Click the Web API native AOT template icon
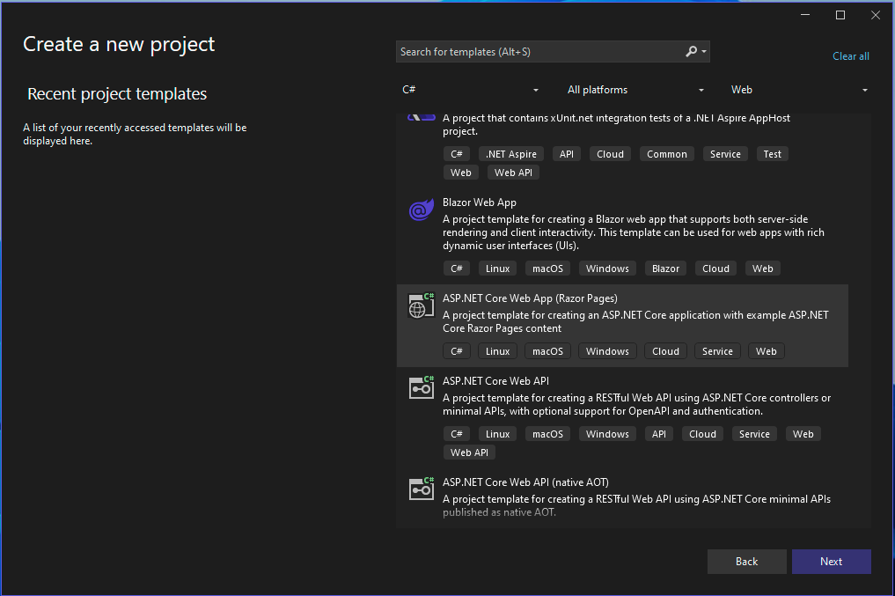The height and width of the screenshot is (596, 895). click(422, 489)
